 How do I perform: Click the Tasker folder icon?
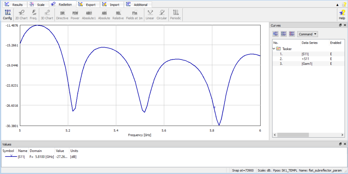pyautogui.click(x=278, y=49)
